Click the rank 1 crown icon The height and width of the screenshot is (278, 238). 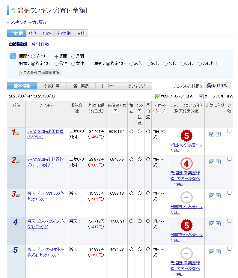coord(17,133)
